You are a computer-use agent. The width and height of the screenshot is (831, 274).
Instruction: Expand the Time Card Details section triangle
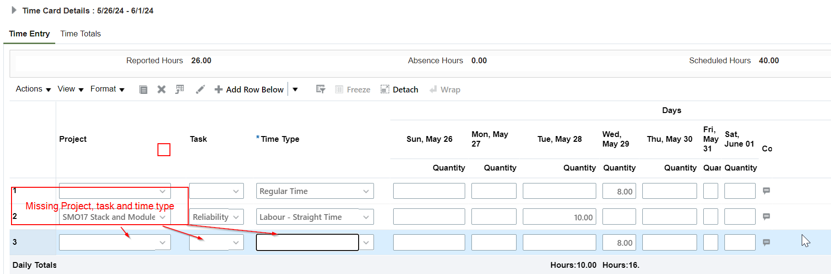point(14,10)
